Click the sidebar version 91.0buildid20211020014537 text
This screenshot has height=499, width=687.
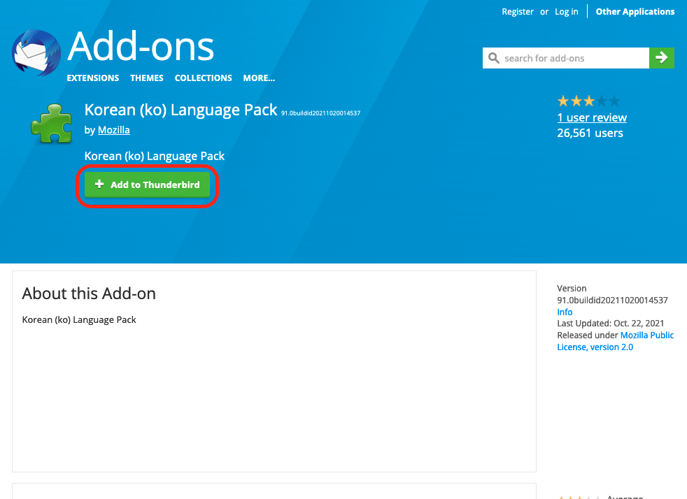click(x=612, y=301)
